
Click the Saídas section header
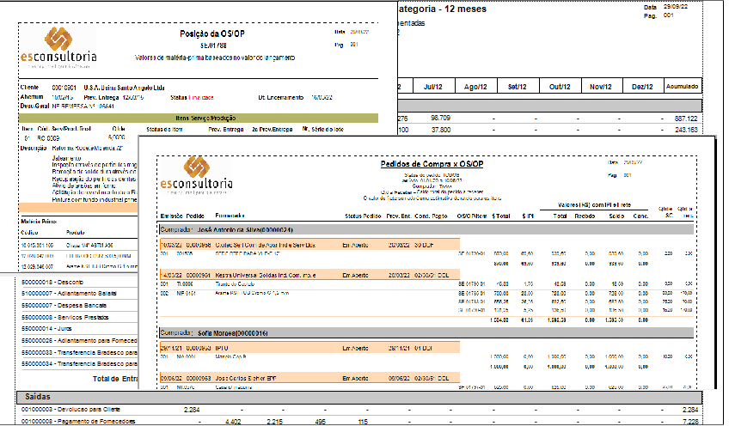[x=39, y=398]
